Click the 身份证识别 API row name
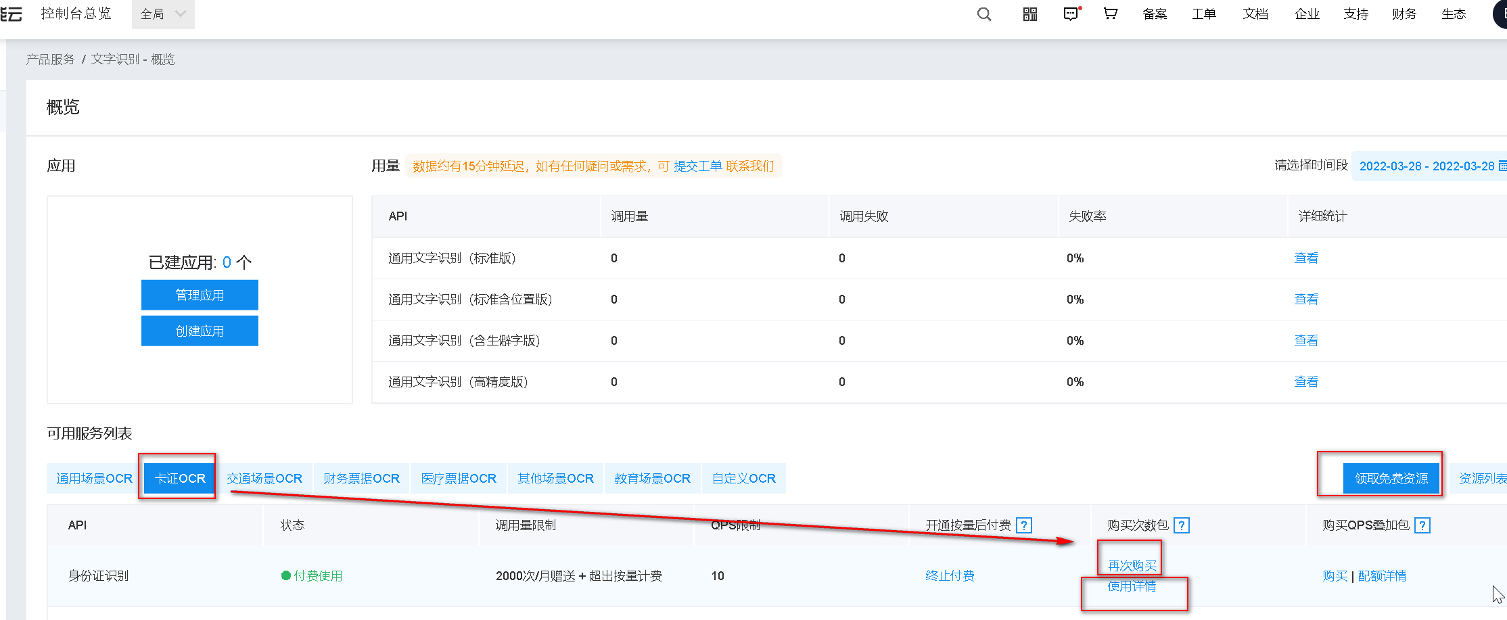 coord(98,576)
